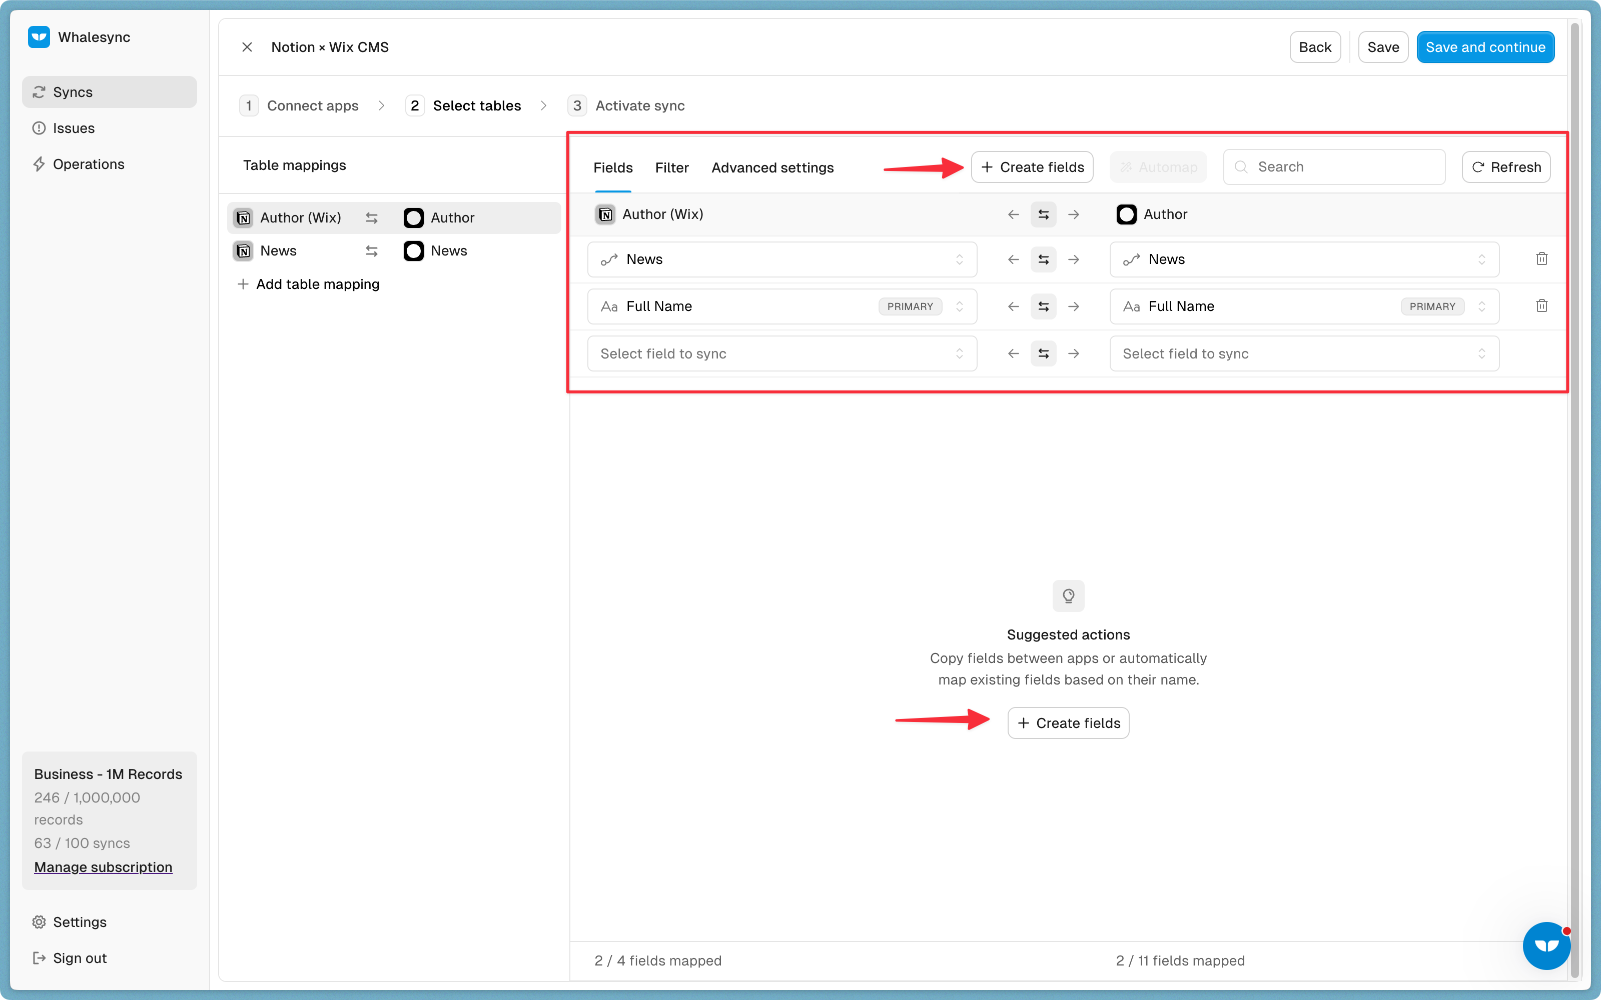Switch to the Filter tab

pyautogui.click(x=671, y=168)
